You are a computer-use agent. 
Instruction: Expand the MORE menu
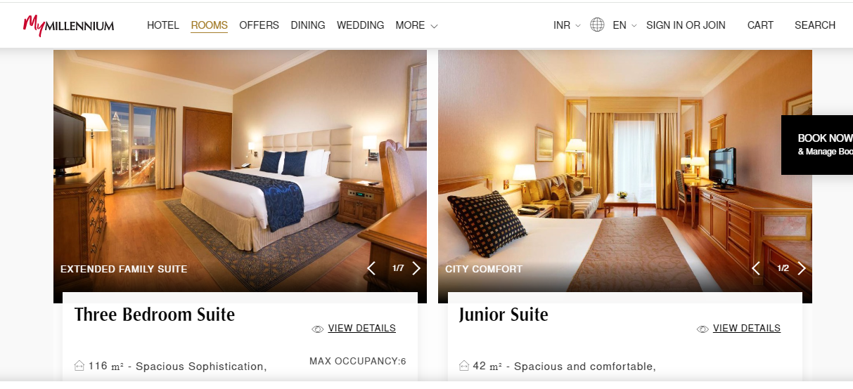(416, 25)
